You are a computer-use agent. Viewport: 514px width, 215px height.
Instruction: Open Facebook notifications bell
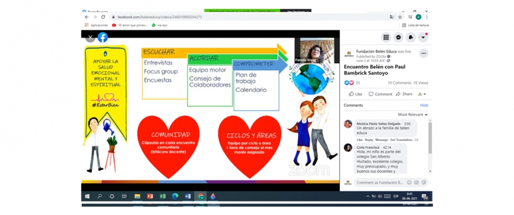pos(411,38)
